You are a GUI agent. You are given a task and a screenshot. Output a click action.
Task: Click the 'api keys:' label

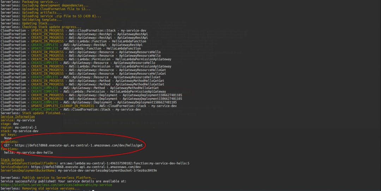tap(9, 135)
